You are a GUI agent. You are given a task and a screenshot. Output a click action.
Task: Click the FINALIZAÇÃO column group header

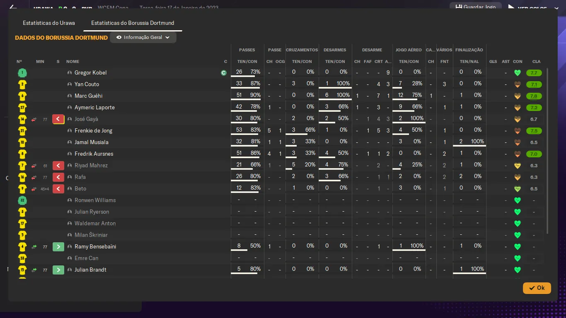tap(469, 50)
